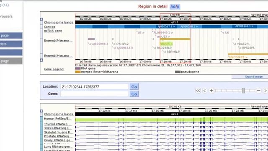Select the USP25 gene label
Viewport: 268px width, 151px height.
point(166,44)
